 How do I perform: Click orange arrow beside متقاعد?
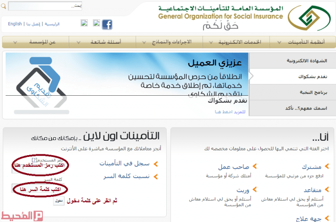[x=326, y=190]
